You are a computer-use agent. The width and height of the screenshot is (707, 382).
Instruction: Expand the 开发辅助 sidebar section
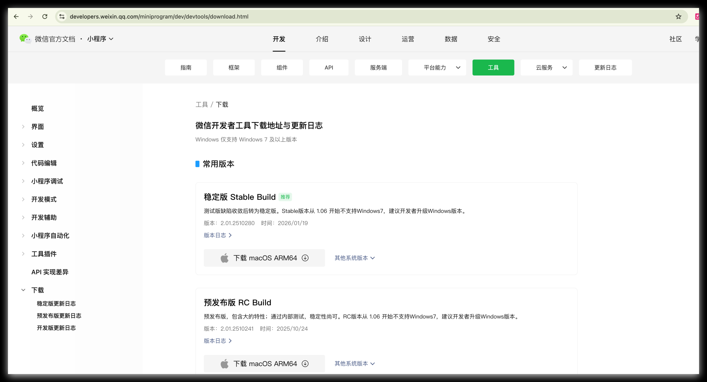click(23, 218)
